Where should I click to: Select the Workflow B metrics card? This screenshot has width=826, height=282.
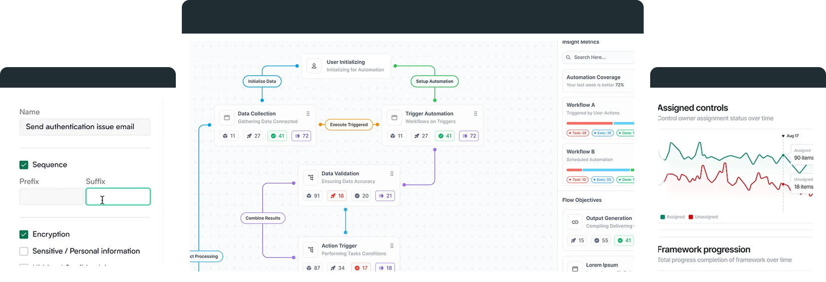coord(599,165)
